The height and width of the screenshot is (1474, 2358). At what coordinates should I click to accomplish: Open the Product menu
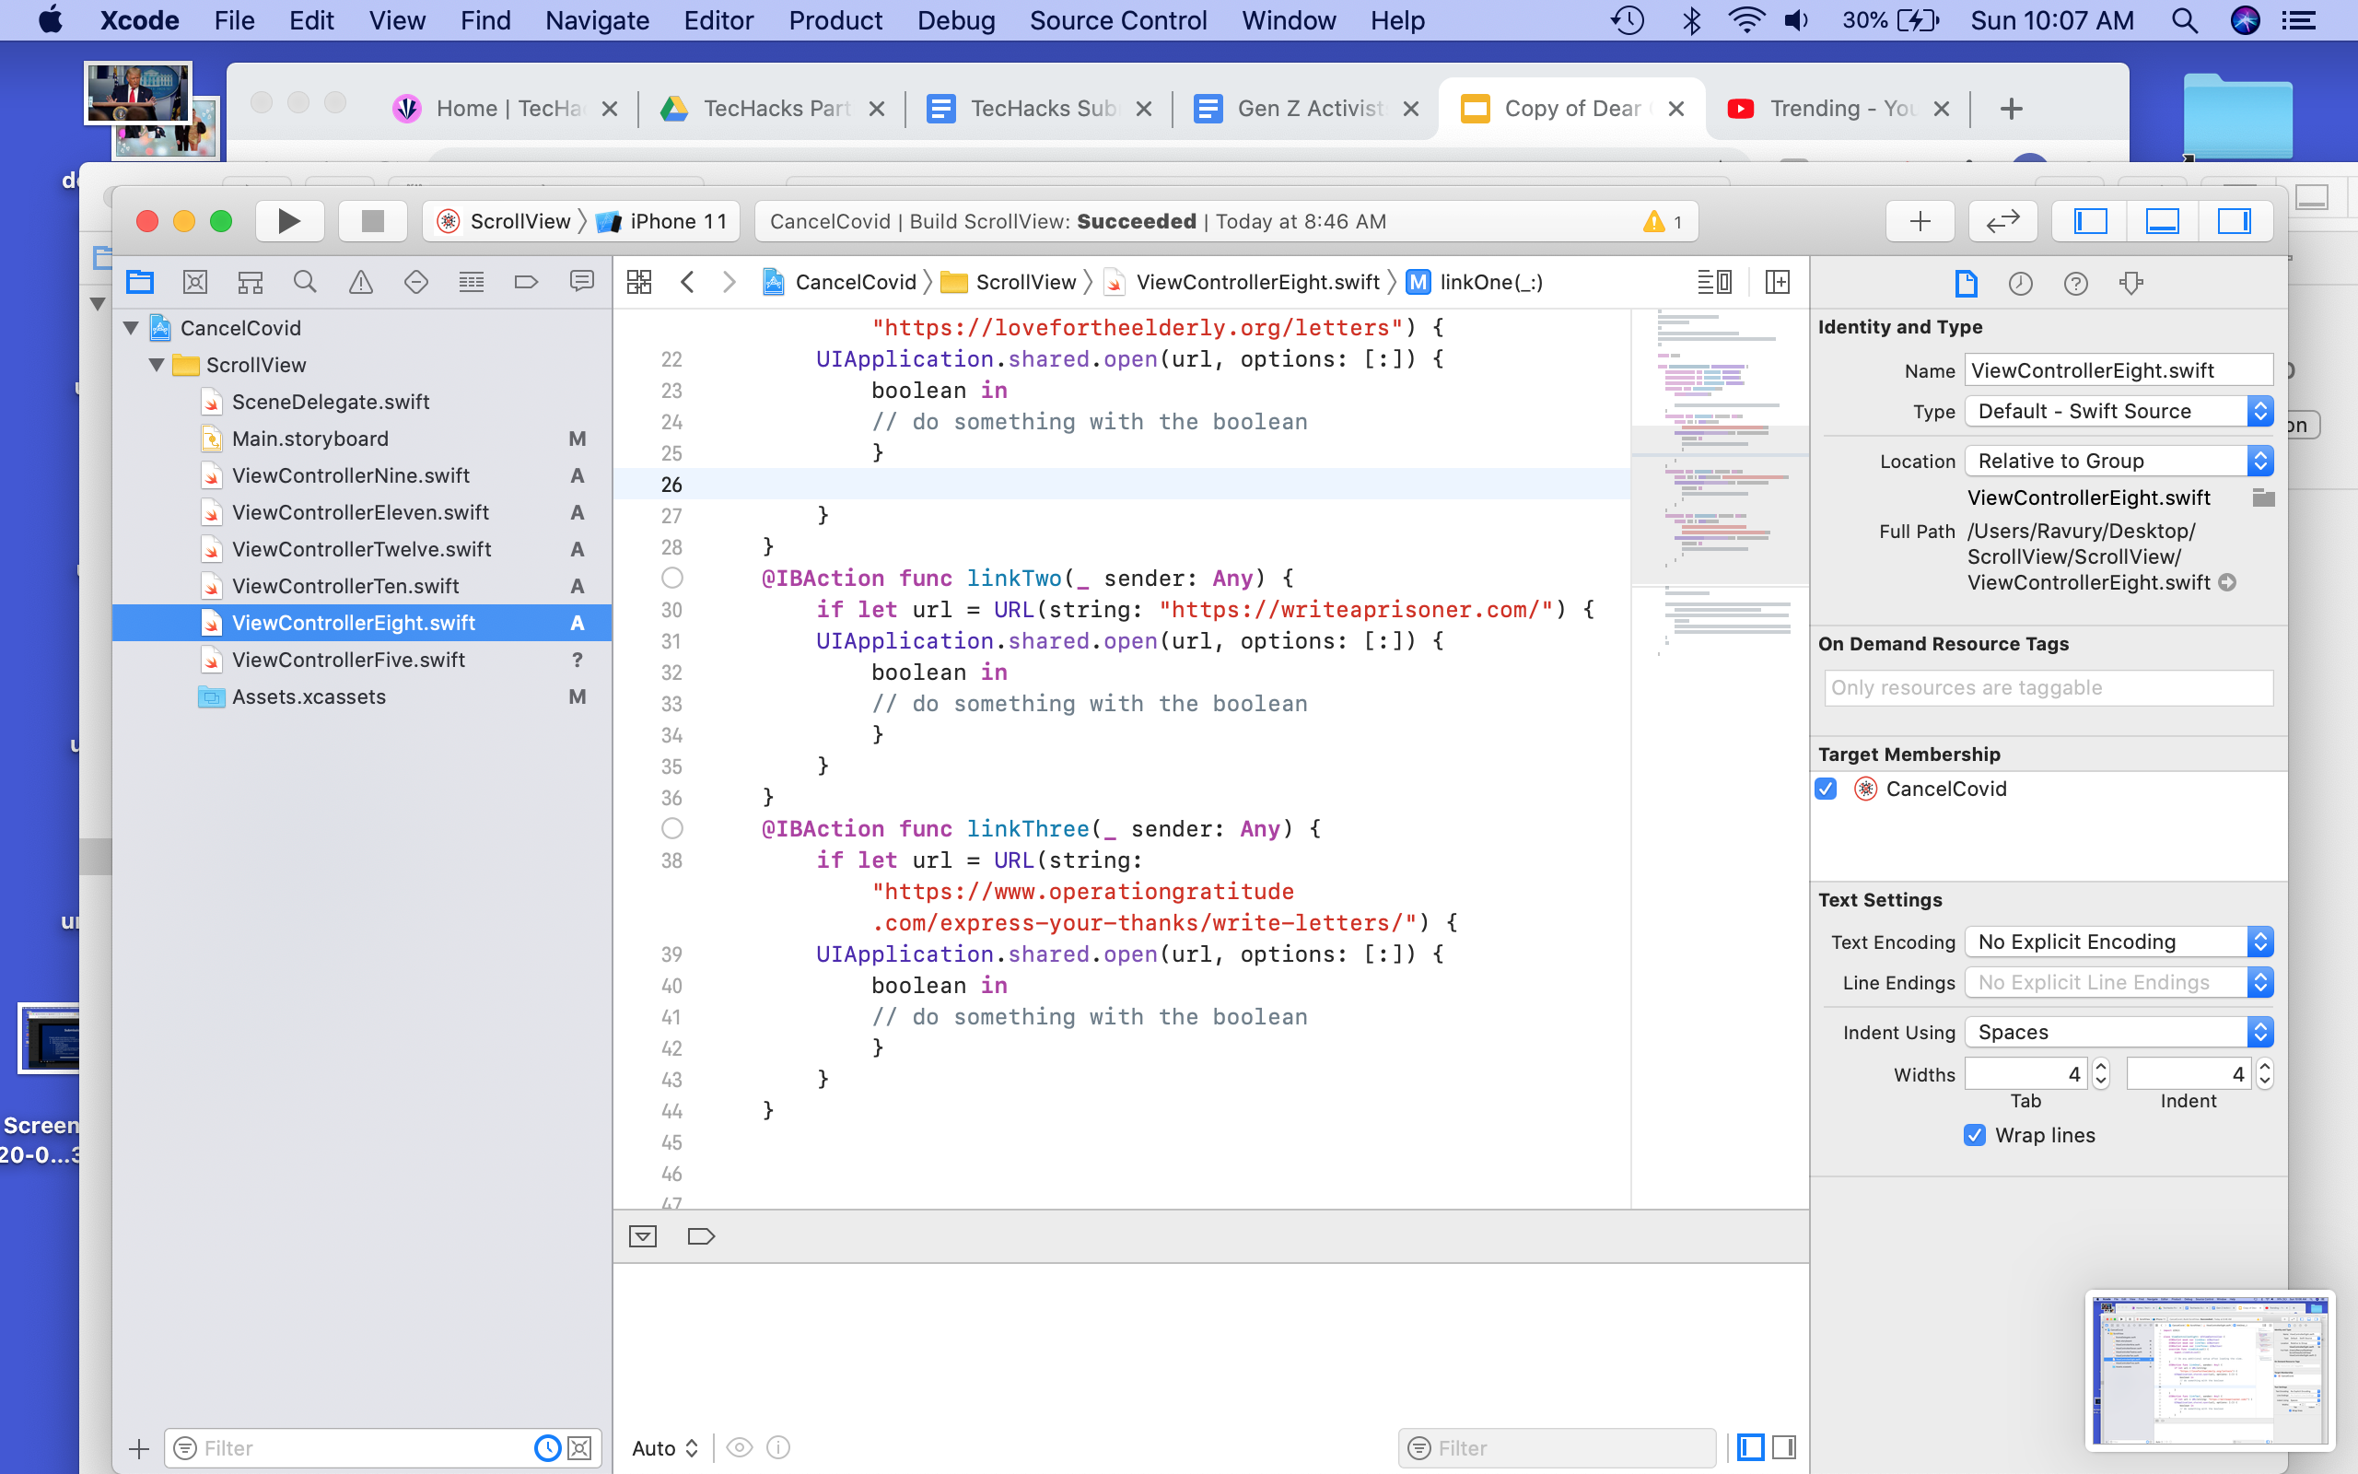point(835,20)
